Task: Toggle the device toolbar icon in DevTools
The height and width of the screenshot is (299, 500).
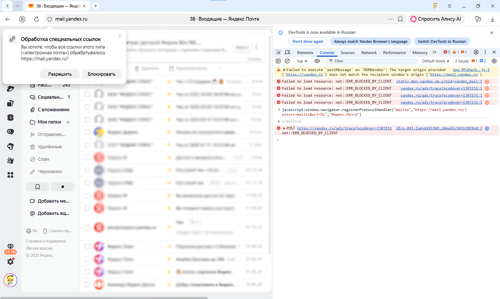Action: [287, 52]
